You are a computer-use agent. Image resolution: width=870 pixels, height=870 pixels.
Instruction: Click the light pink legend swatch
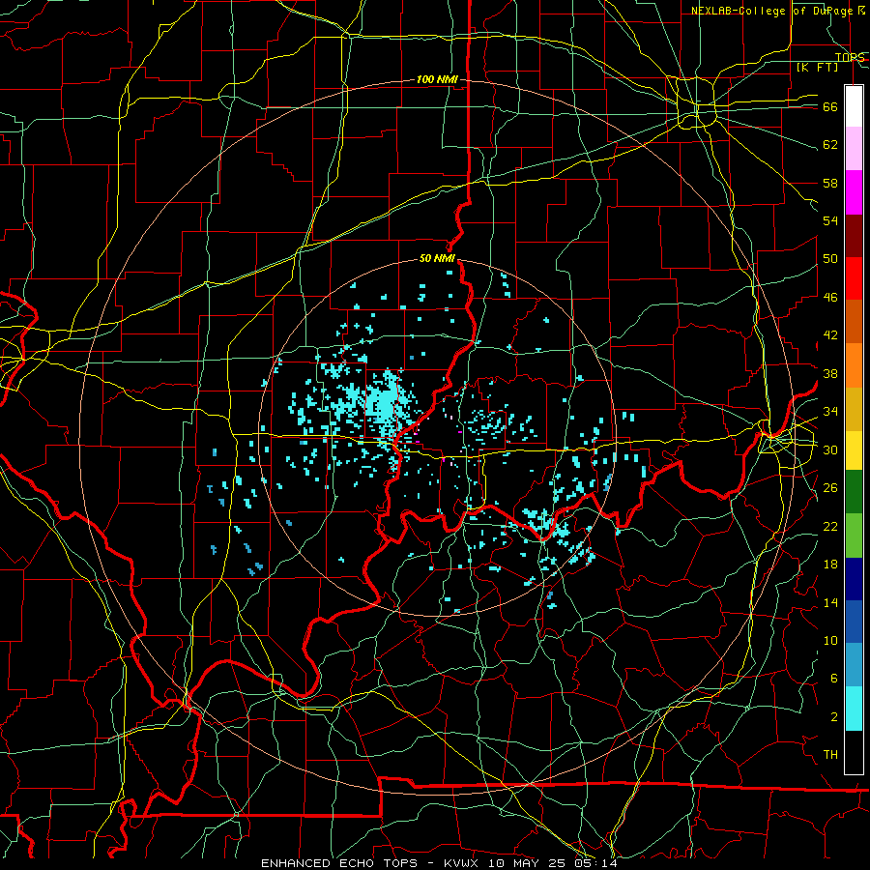pyautogui.click(x=854, y=148)
